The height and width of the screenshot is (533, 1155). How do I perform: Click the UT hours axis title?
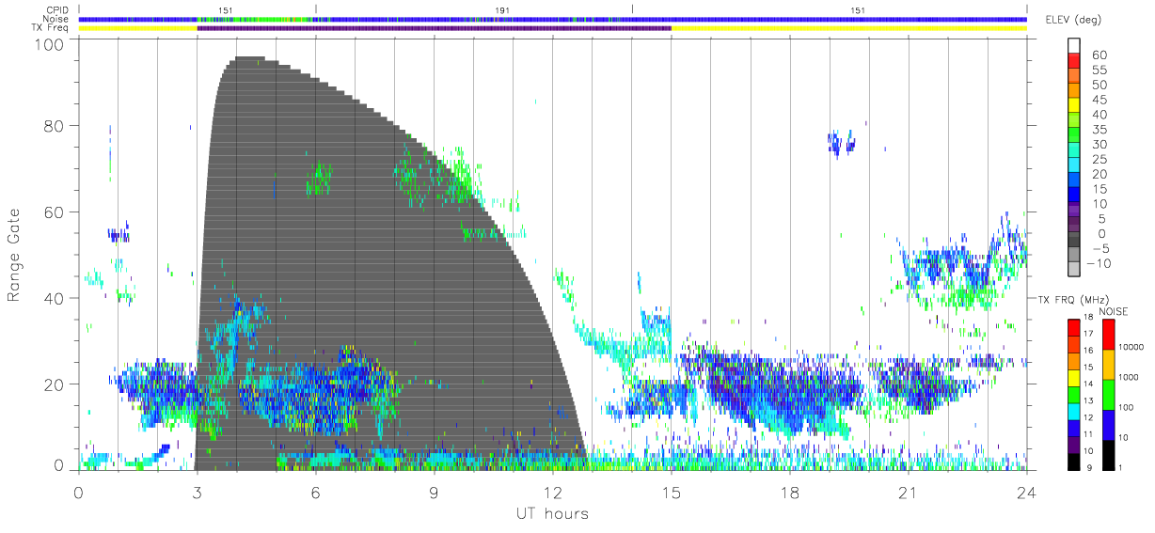point(552,513)
